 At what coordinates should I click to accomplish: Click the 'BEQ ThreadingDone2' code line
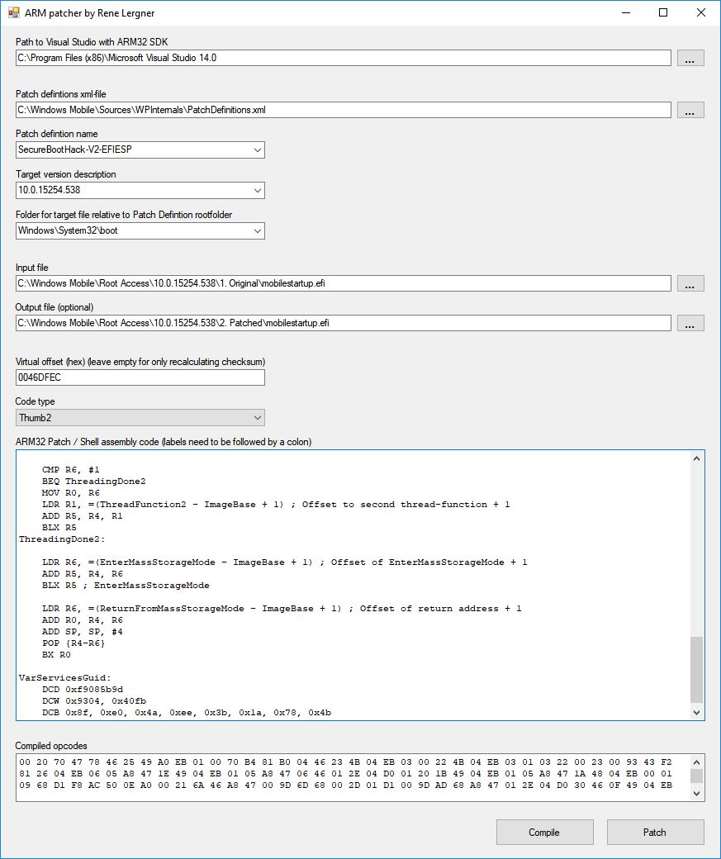tap(93, 482)
